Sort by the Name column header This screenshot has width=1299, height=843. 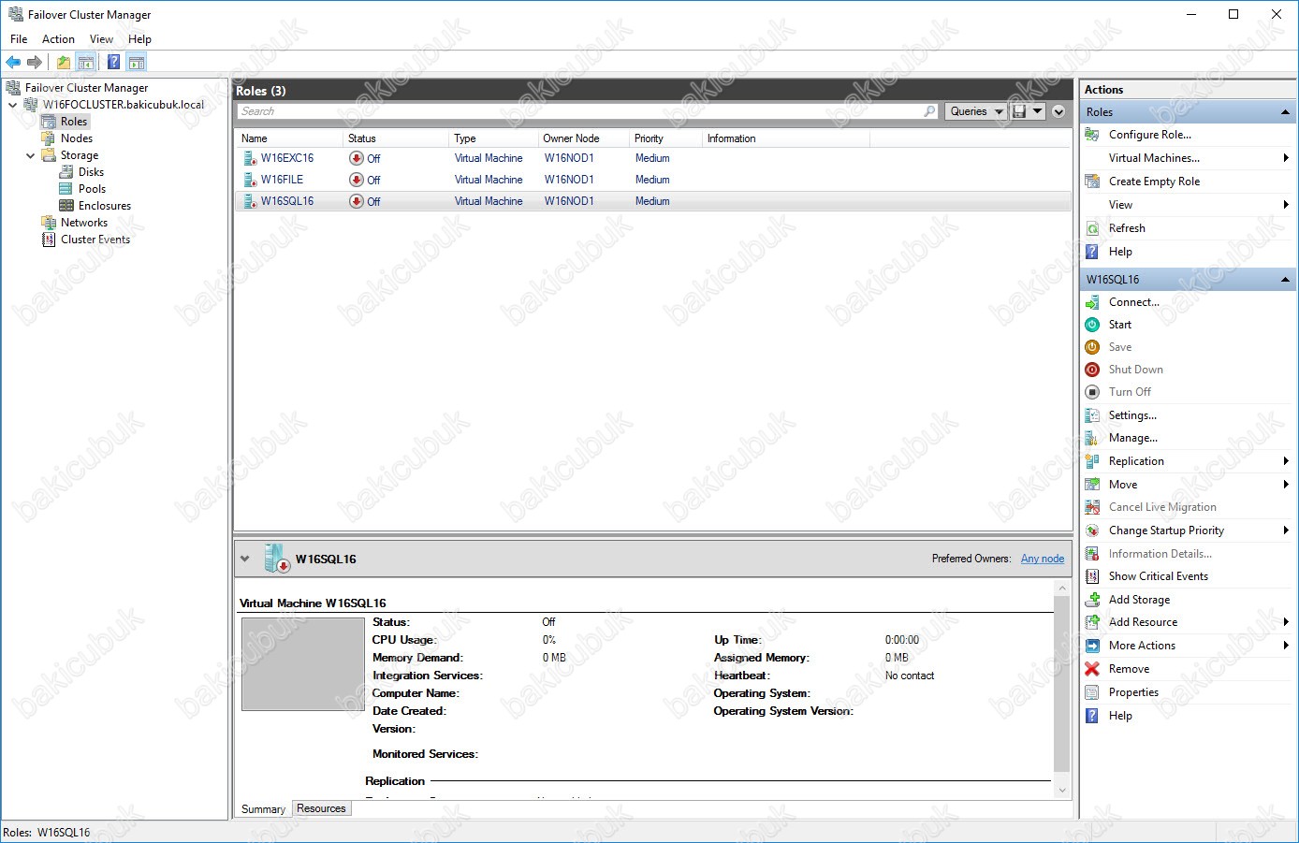click(290, 138)
